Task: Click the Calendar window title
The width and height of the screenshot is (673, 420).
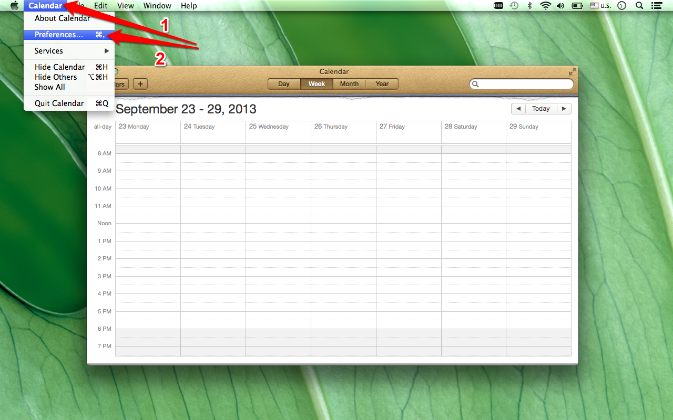Action: (x=334, y=71)
